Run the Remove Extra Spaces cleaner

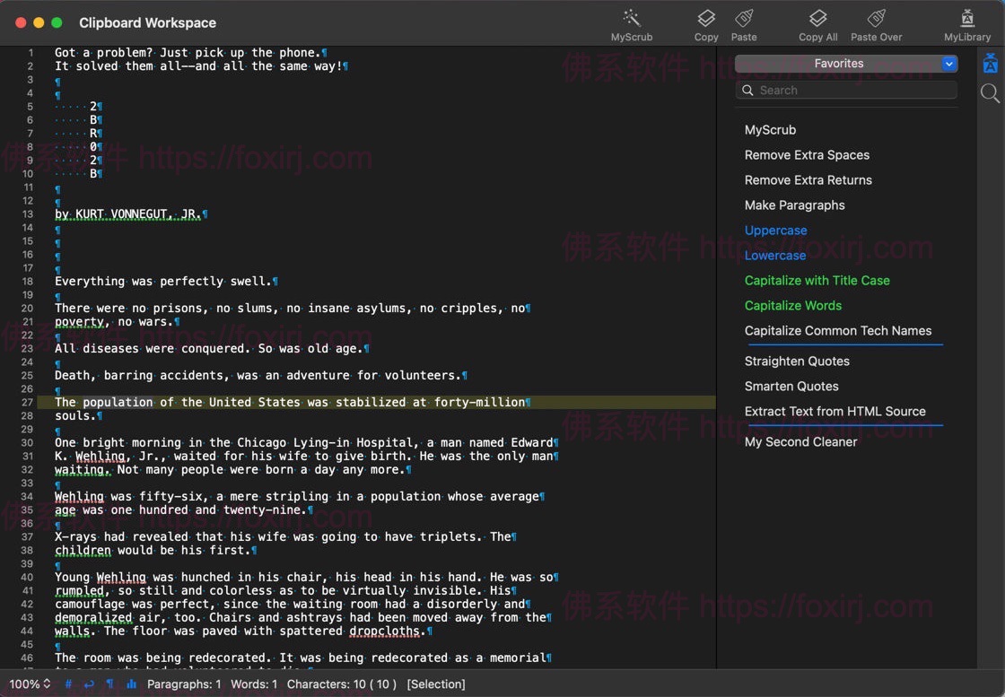tap(807, 155)
